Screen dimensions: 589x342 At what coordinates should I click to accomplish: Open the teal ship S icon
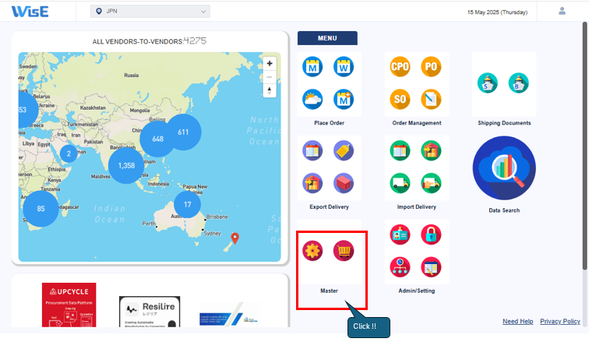pos(488,83)
